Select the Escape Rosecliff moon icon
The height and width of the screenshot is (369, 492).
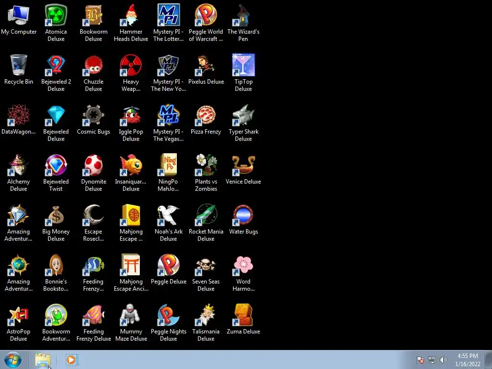tap(94, 215)
